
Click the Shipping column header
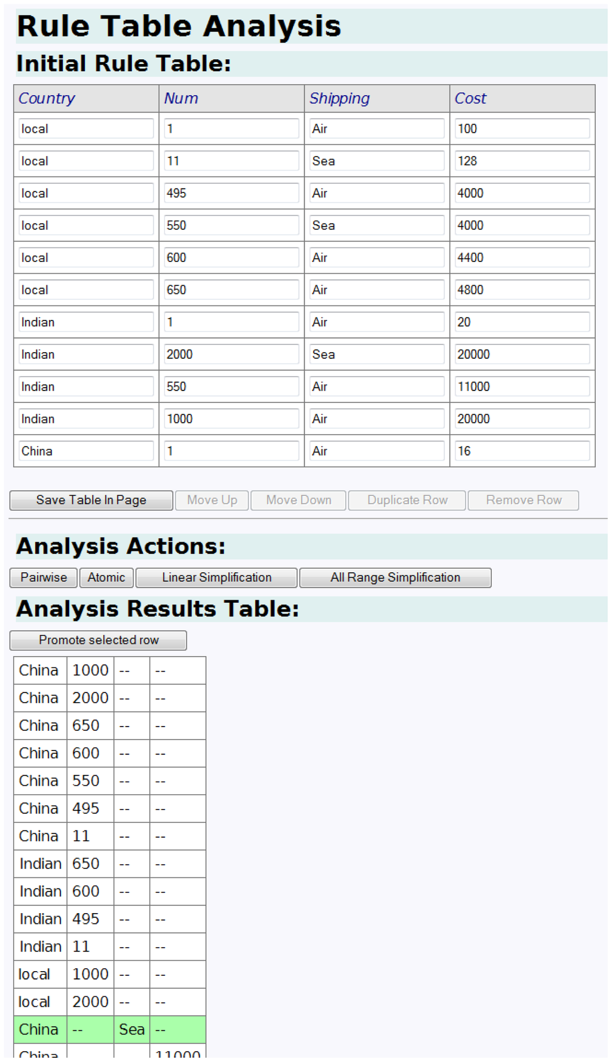(339, 99)
